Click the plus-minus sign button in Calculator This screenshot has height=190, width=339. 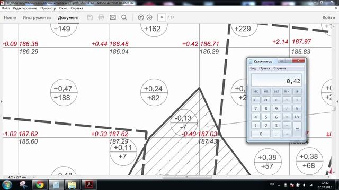[x=287, y=100]
